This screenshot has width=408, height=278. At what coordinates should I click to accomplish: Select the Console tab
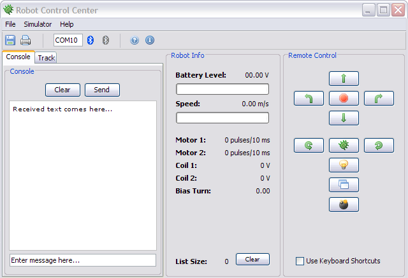(x=18, y=57)
